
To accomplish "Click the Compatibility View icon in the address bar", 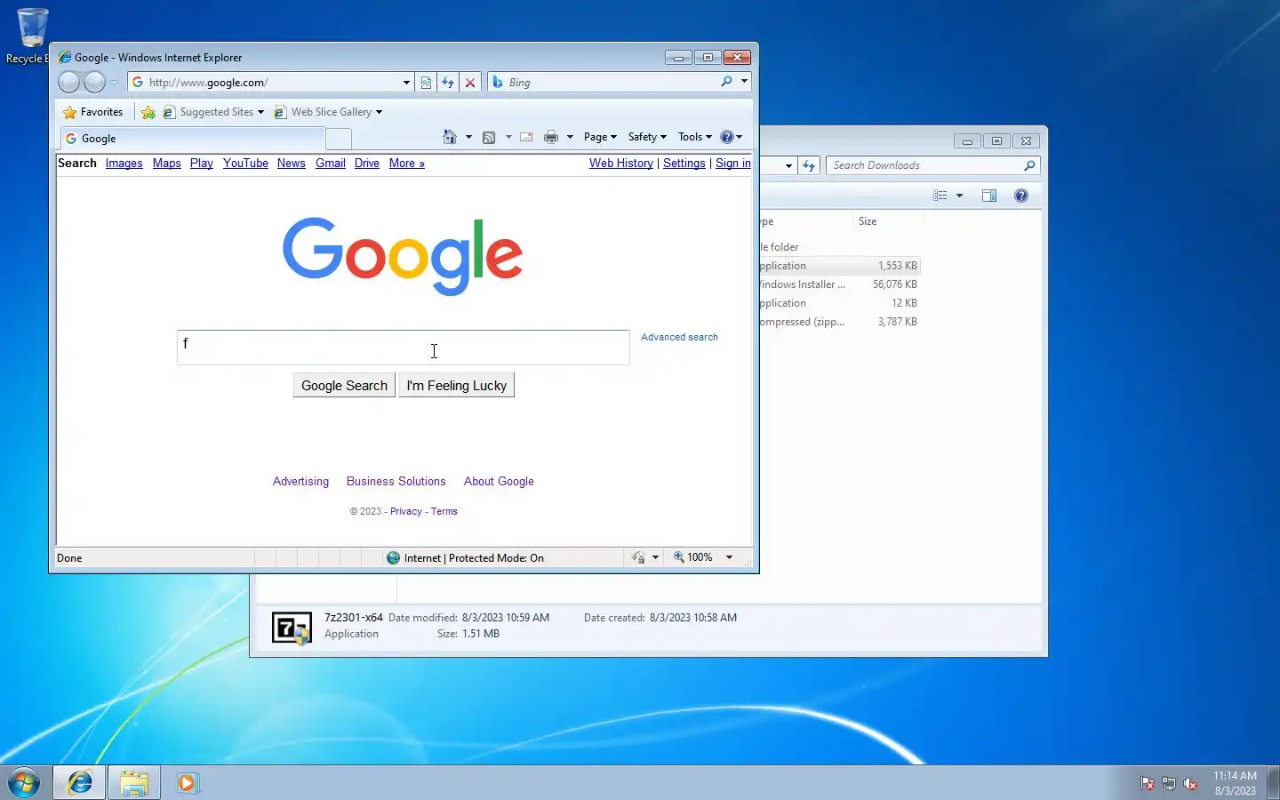I will click(426, 83).
